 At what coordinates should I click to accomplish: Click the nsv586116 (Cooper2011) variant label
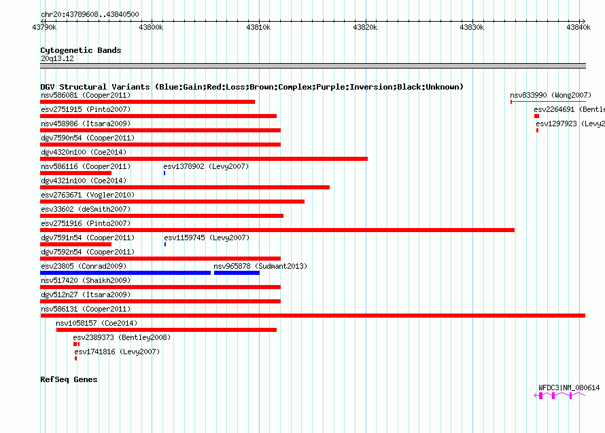[86, 166]
